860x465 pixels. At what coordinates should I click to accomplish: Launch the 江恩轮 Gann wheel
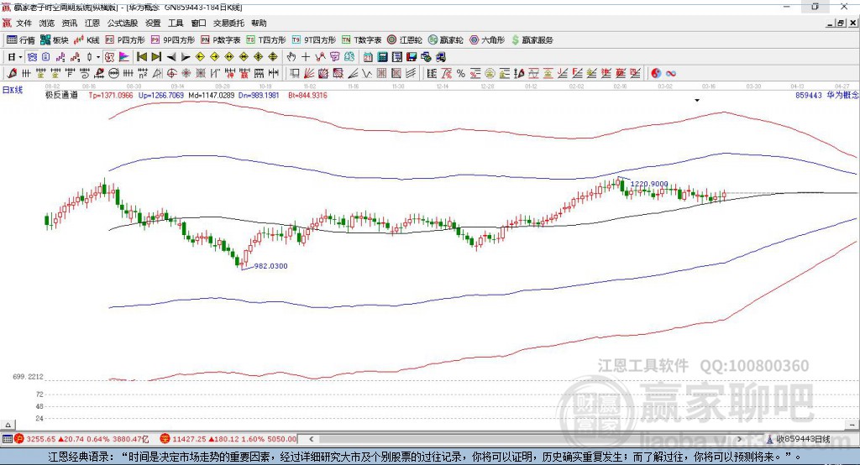(x=405, y=40)
